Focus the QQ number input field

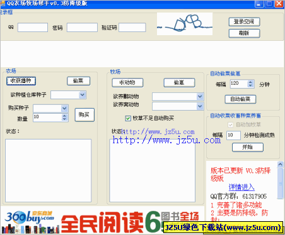point(33,28)
